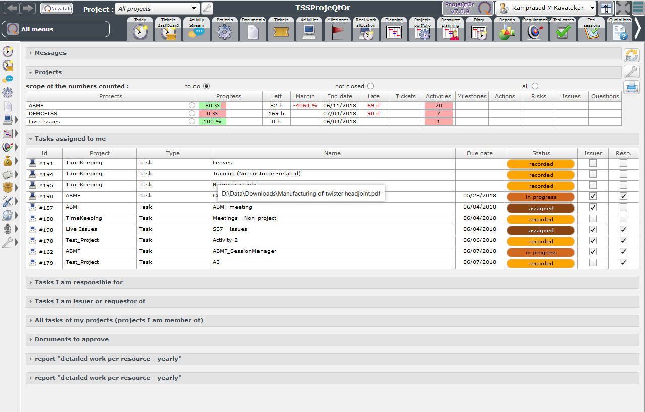The image size is (645, 412).
Task: Open the Tickets dashboard icon
Action: pyautogui.click(x=168, y=32)
